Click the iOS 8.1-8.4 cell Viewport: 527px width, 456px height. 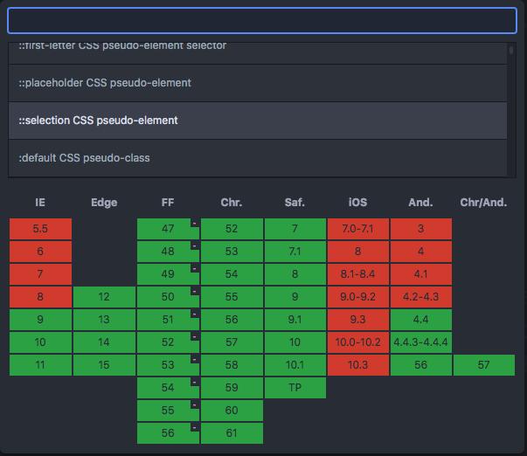pyautogui.click(x=358, y=274)
